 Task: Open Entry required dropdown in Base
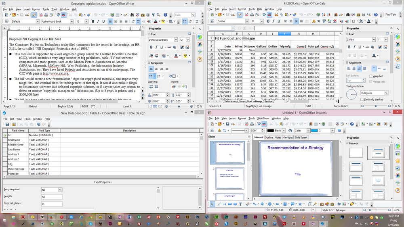click(x=60, y=190)
